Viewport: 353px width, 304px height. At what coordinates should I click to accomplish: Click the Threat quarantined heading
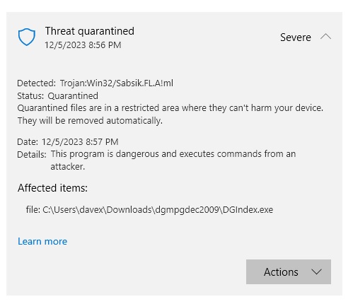tap(90, 31)
